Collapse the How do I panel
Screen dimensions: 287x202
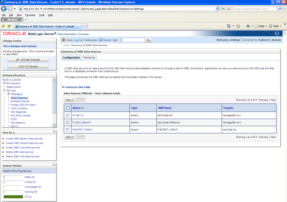[x=54, y=132]
